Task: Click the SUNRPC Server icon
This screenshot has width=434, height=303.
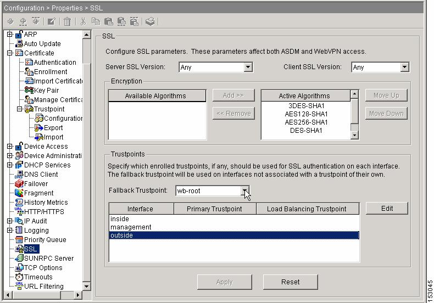Action: (x=19, y=258)
